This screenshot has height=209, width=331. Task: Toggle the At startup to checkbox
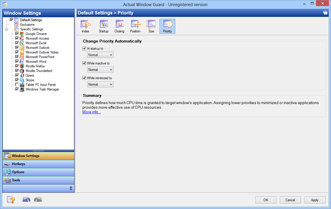[x=84, y=48]
